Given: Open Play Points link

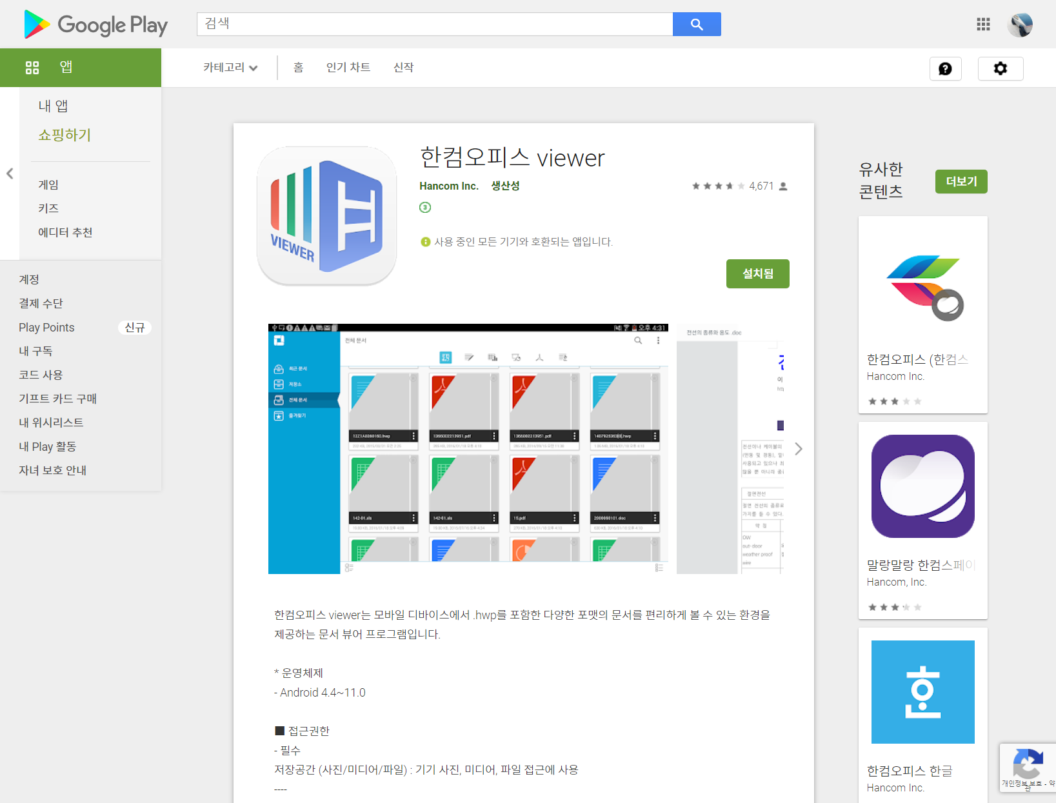Looking at the screenshot, I should [x=46, y=327].
